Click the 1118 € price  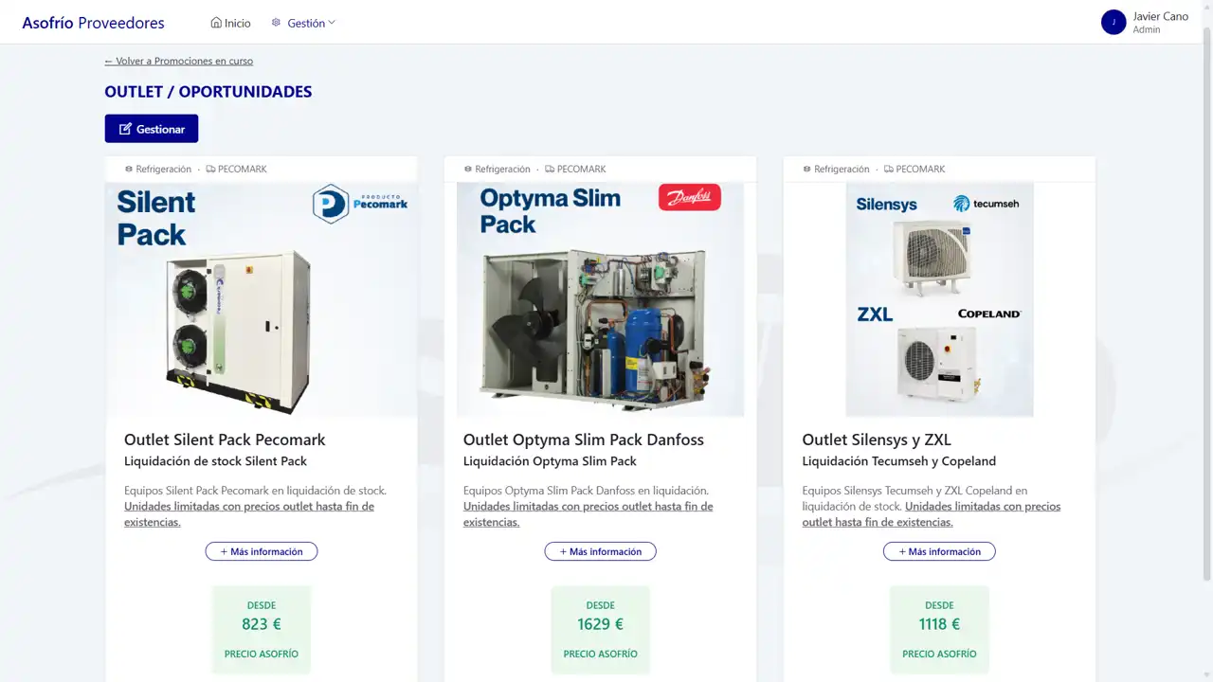(940, 624)
